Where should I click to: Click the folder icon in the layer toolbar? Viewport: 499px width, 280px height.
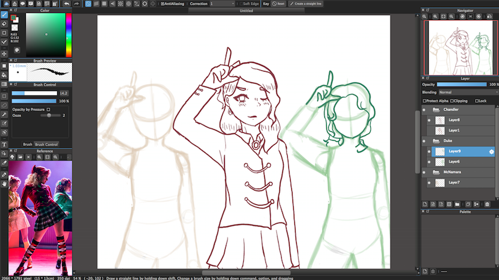pos(457,204)
